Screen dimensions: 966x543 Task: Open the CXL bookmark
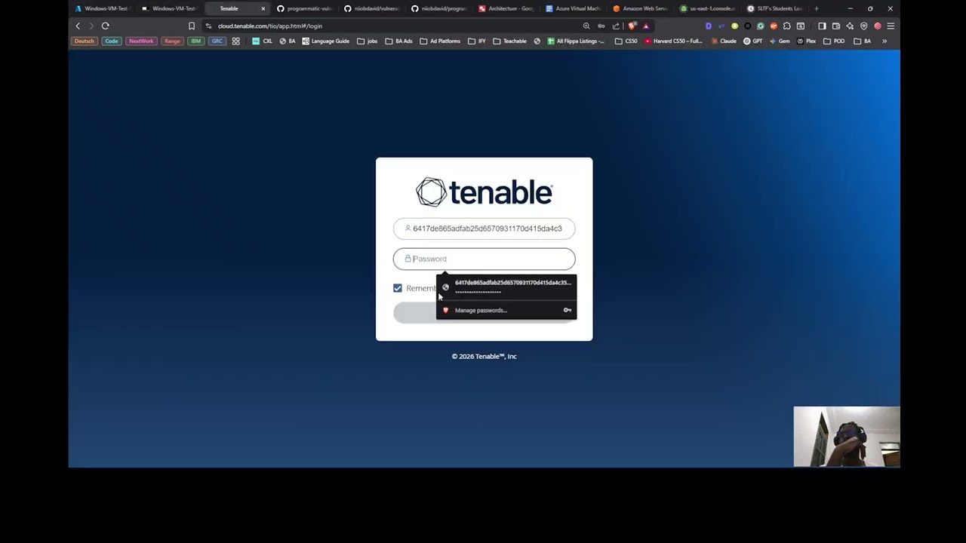(x=263, y=41)
